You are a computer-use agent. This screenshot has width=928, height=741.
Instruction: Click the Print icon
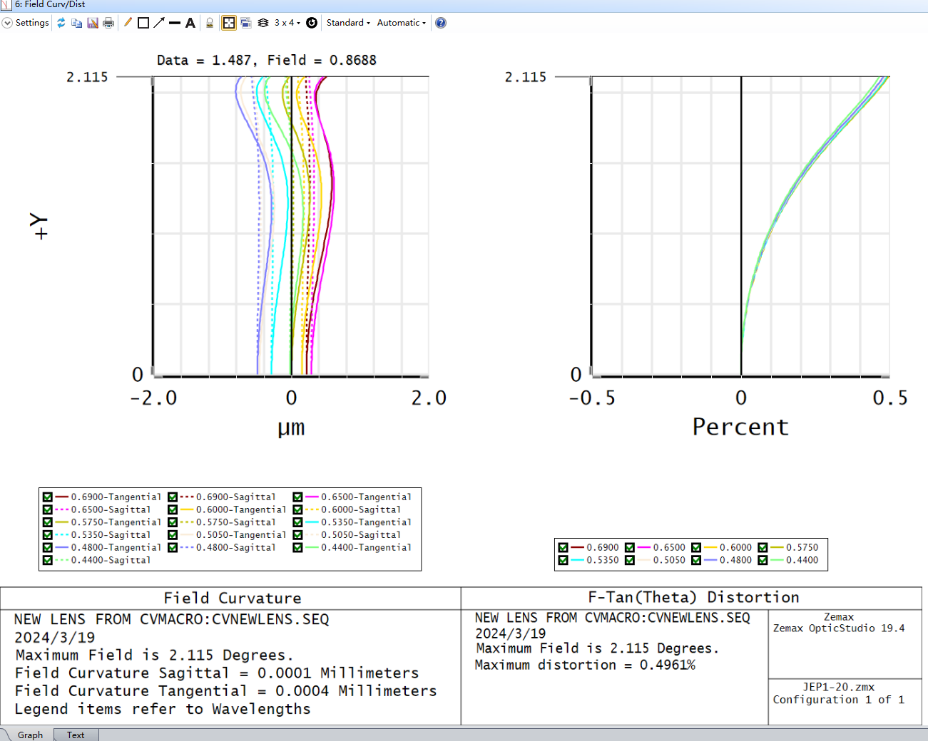point(108,23)
